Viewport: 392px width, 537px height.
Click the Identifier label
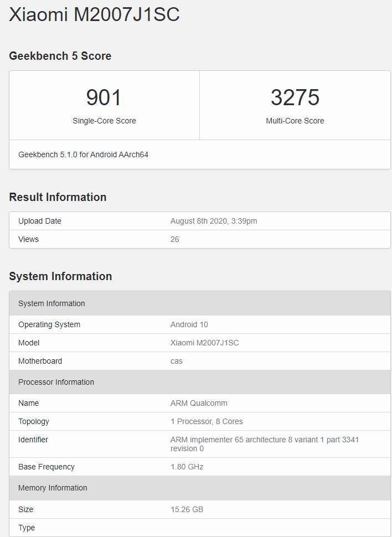(x=33, y=440)
